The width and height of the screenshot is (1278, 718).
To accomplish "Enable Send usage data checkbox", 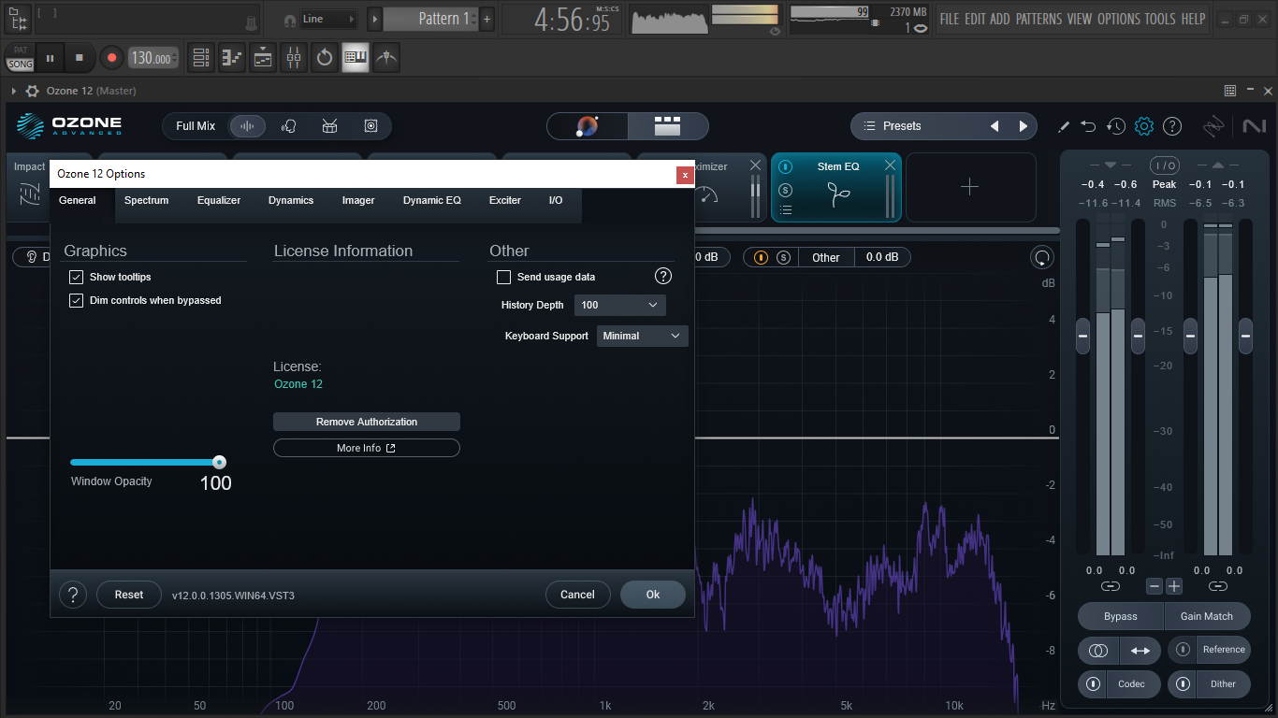I will [503, 278].
